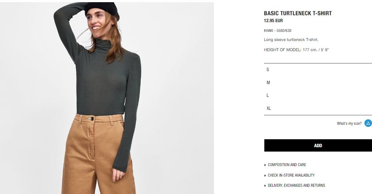372x194 pixels.
Task: Choose size M
Action: click(318, 83)
